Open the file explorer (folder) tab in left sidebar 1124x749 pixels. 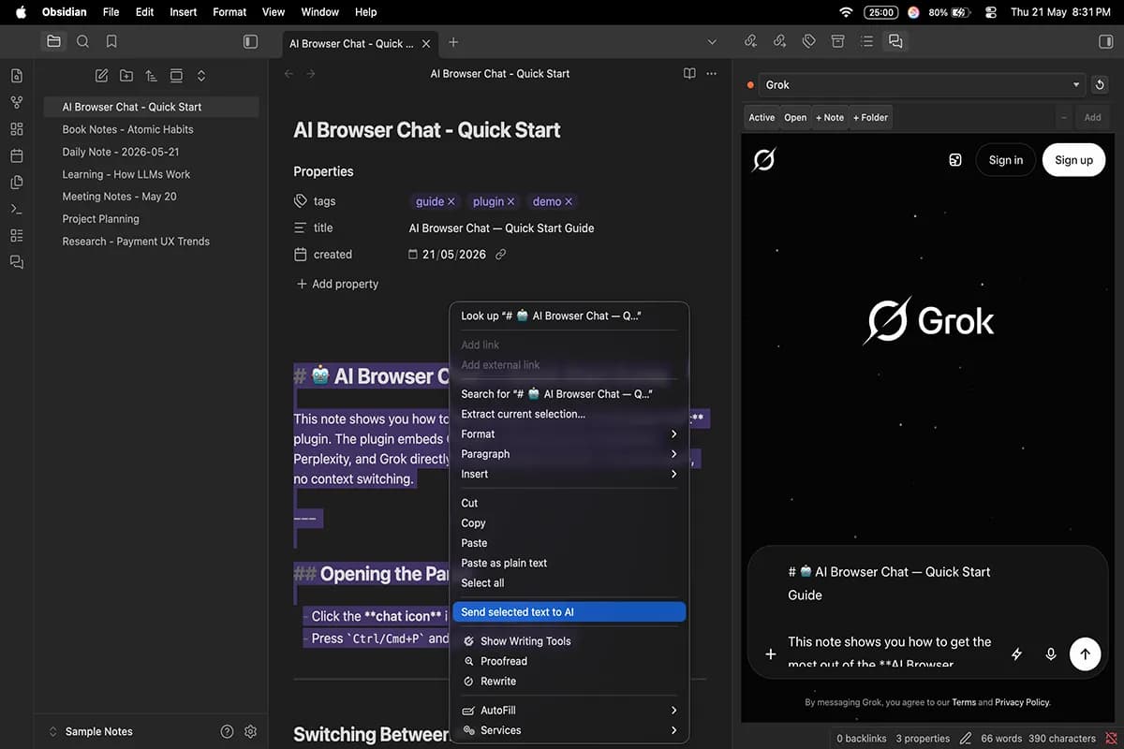[x=53, y=41]
